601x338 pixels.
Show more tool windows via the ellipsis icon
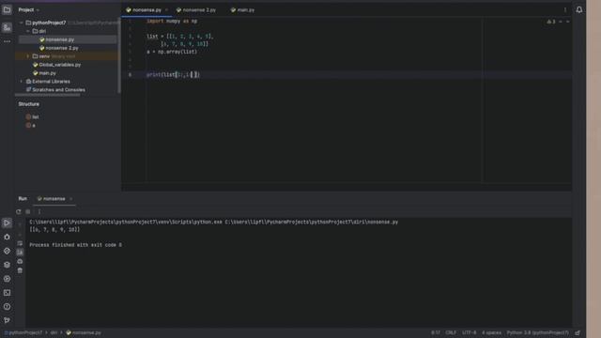[x=7, y=41]
